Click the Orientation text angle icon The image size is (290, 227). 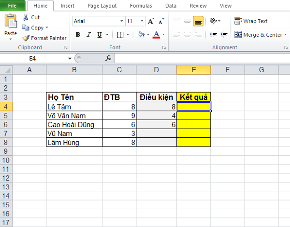click(215, 21)
